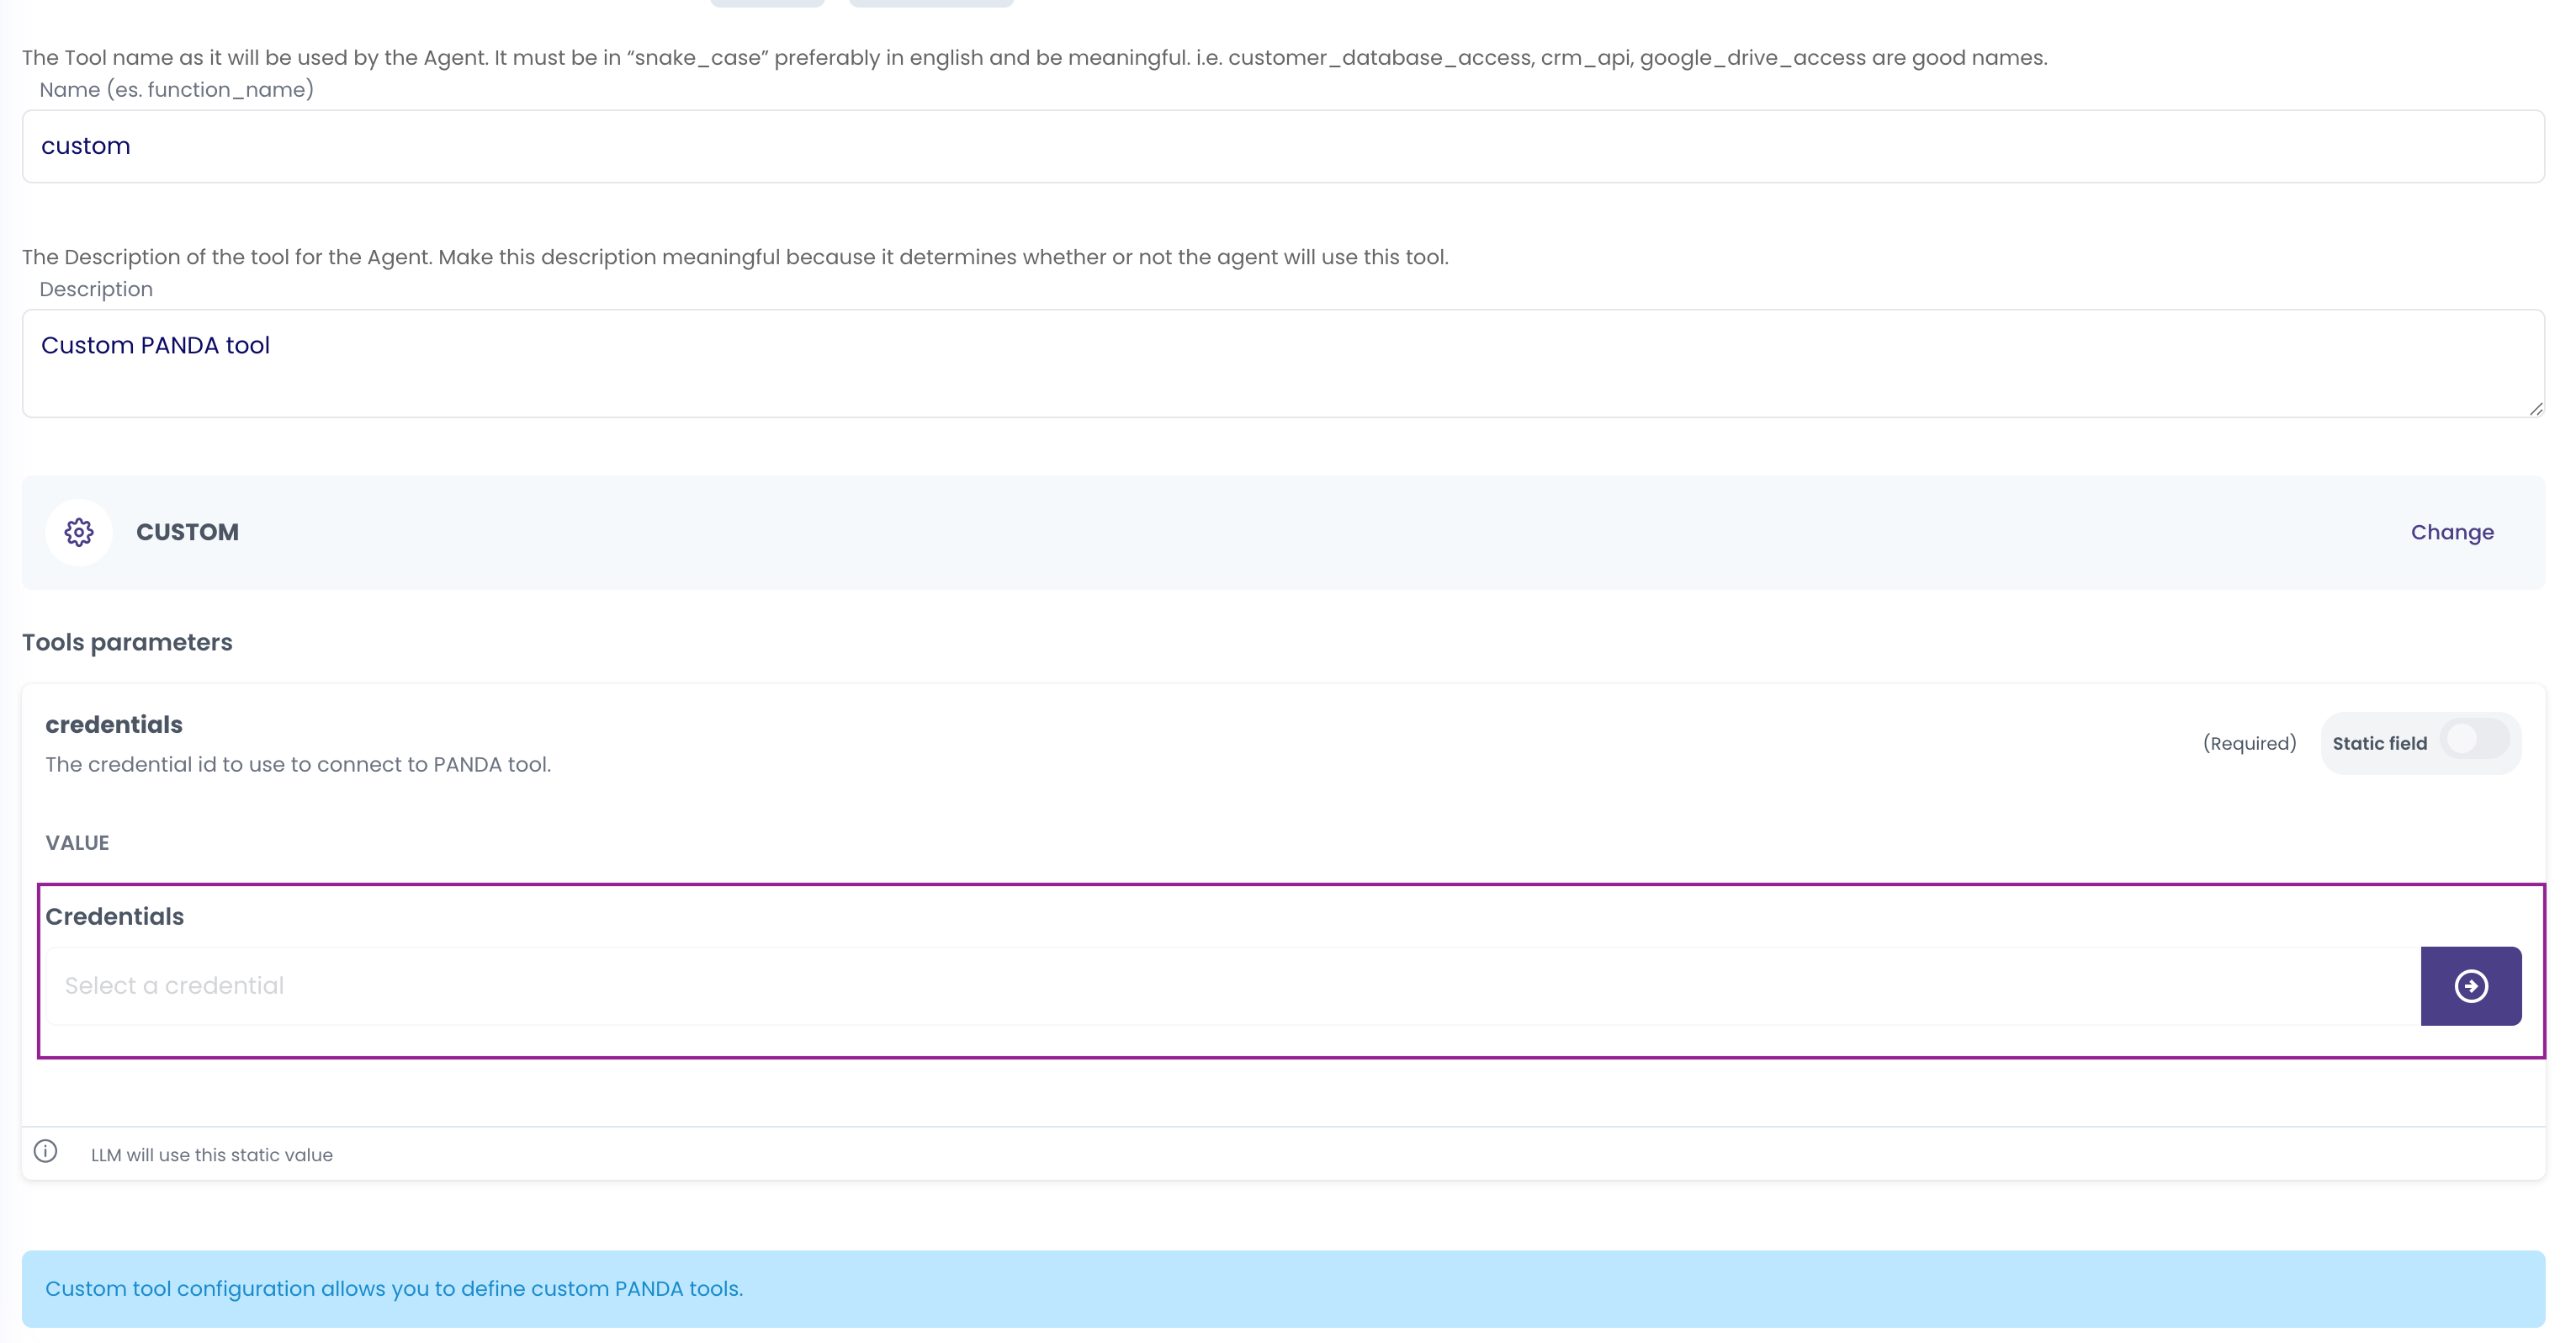
Task: Click the (Required) label
Action: click(x=2249, y=743)
